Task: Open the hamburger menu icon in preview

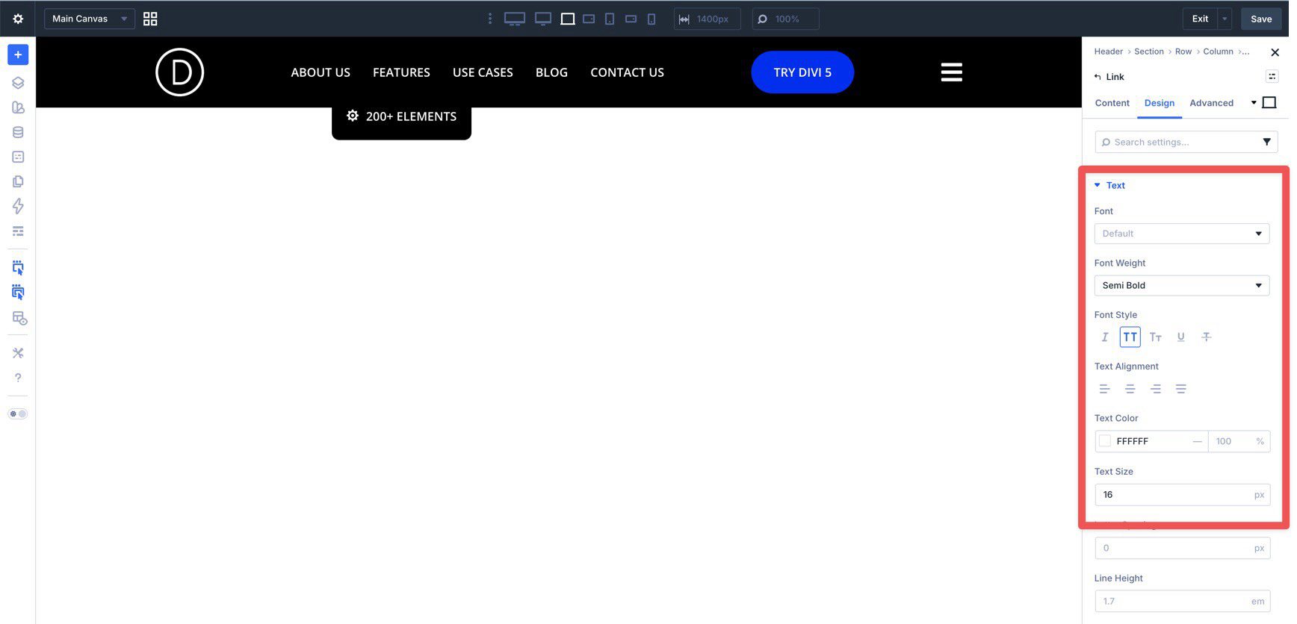Action: 951,72
